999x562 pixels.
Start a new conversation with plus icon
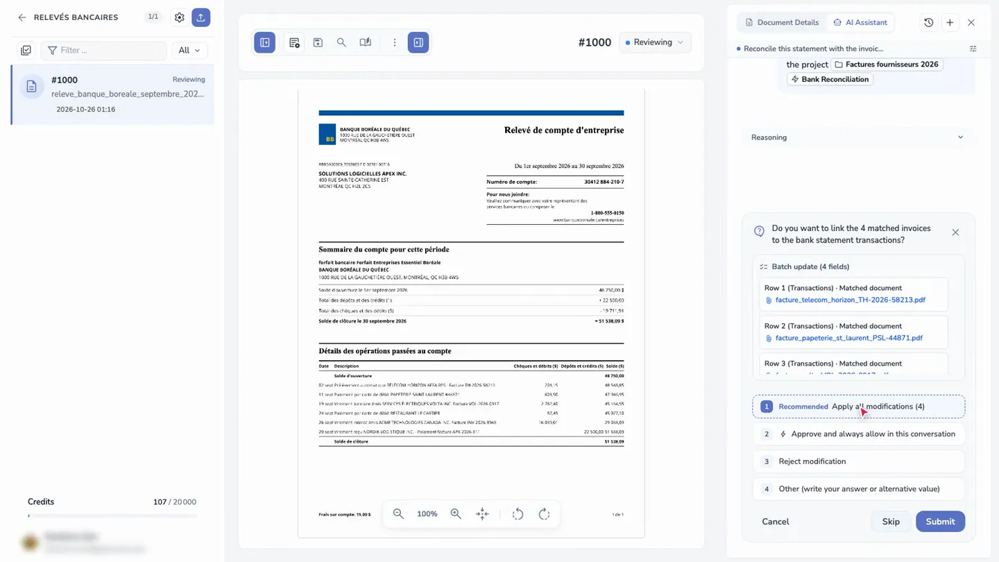click(x=950, y=22)
